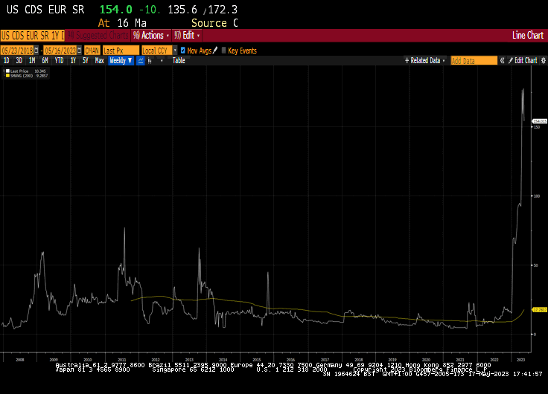Click the double-chevron collapse icon beside Add Data
This screenshot has width=548, height=394.
pyautogui.click(x=503, y=60)
